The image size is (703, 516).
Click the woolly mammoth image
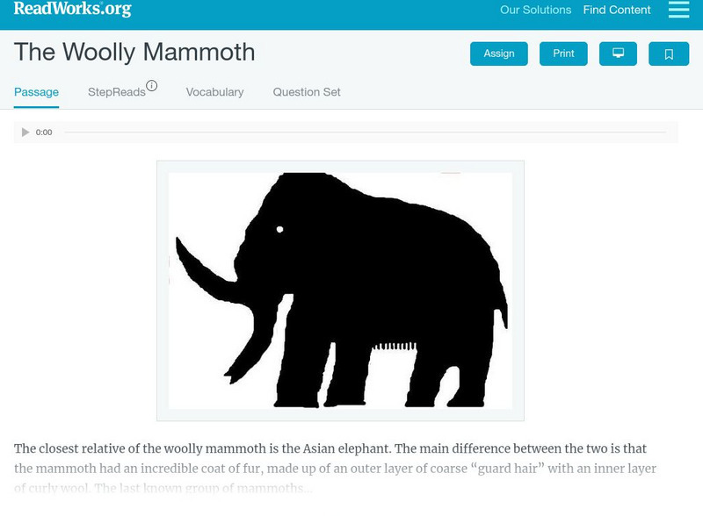340,290
